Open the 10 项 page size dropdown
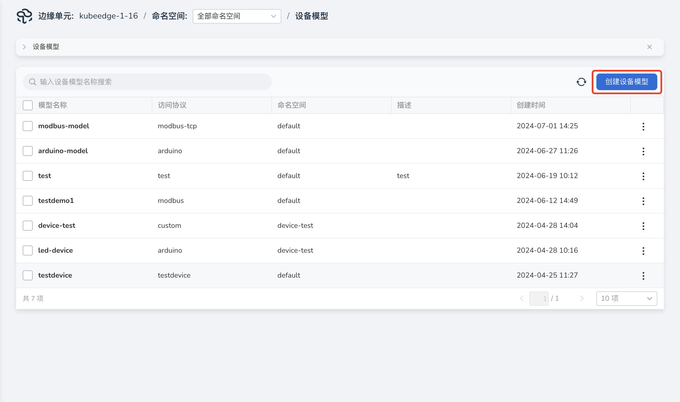 coord(626,298)
